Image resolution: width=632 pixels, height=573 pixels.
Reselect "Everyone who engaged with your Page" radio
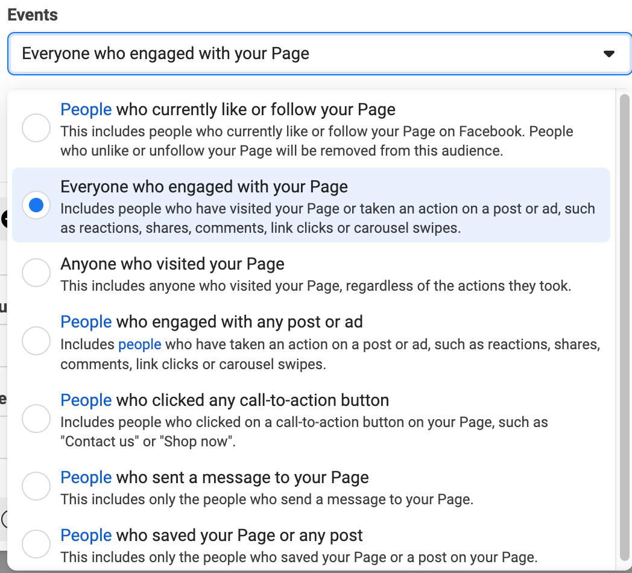[36, 205]
